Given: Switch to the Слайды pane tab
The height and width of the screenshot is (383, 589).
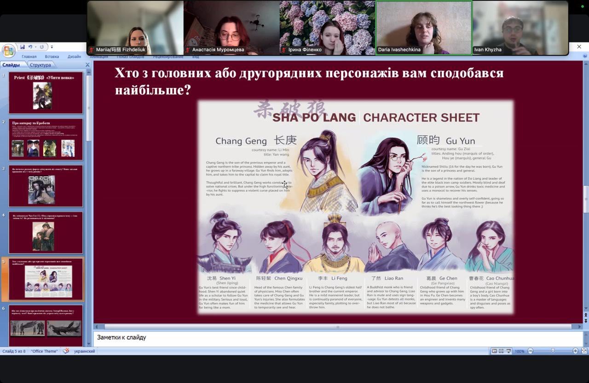Looking at the screenshot, I should click(12, 65).
